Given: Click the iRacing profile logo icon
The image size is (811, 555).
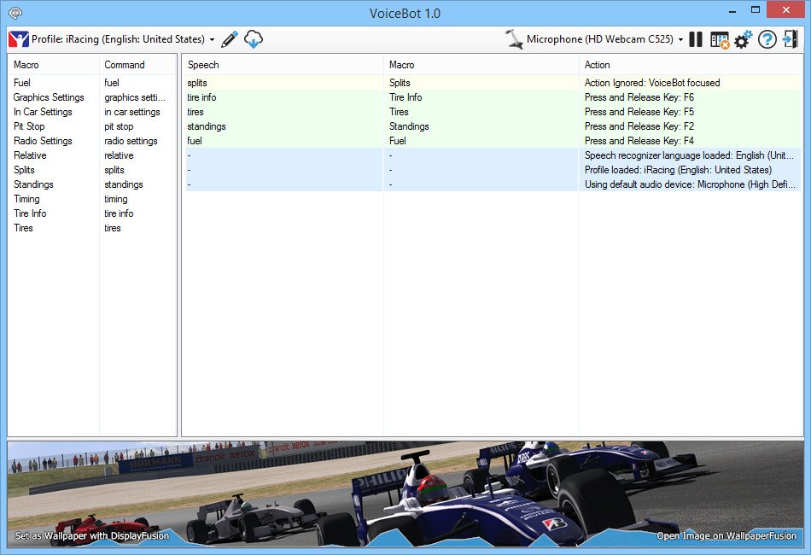Looking at the screenshot, I should click(19, 39).
